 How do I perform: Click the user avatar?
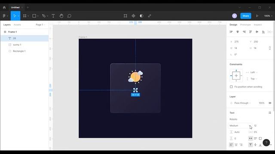[235, 16]
